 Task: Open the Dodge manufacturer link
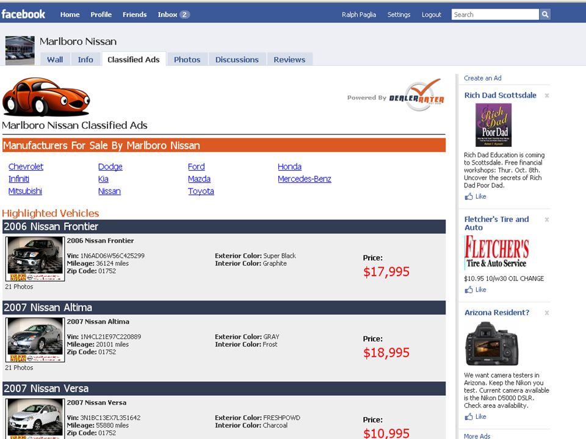pyautogui.click(x=110, y=166)
